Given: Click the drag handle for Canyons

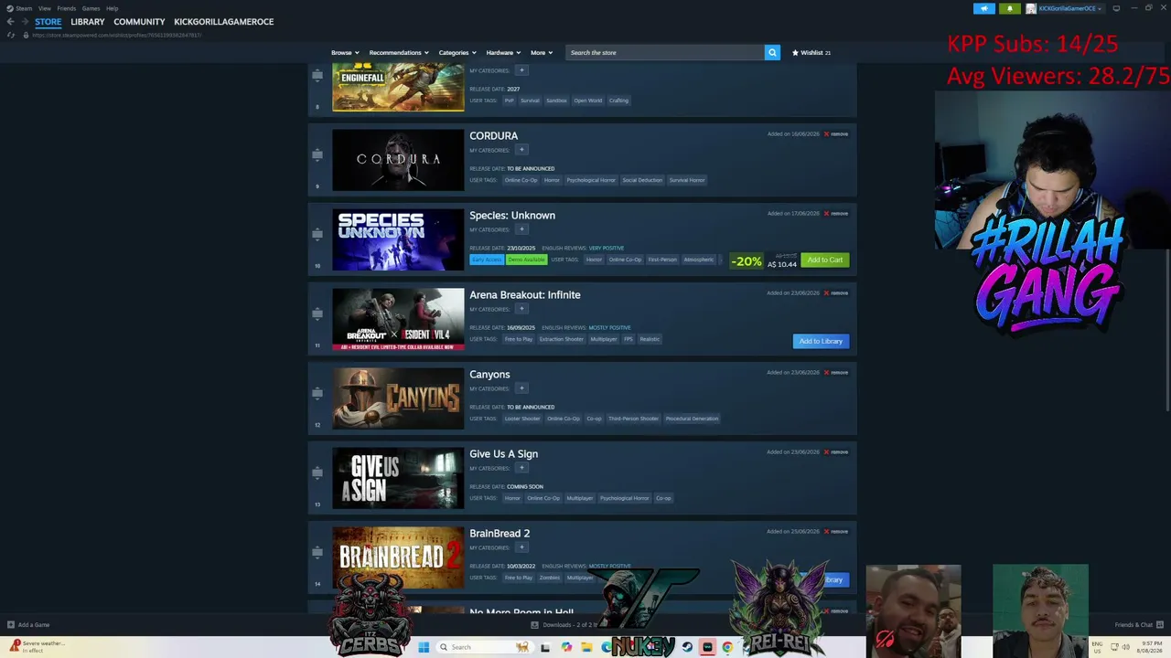Looking at the screenshot, I should click(x=317, y=393).
